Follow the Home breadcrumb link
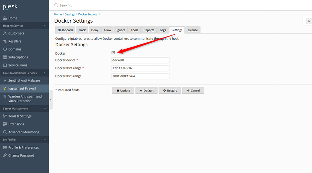 [58, 14]
